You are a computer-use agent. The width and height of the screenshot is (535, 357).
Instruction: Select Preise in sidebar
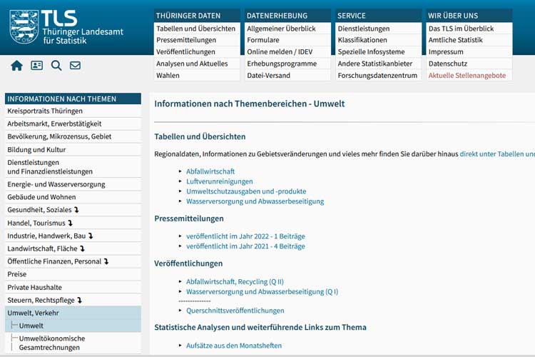(x=73, y=274)
